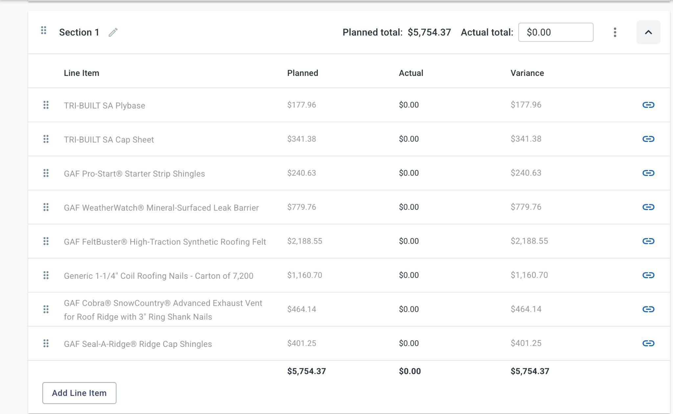Select the GAF WeatherWatch Leak Barrier line item
The image size is (673, 414).
161,208
